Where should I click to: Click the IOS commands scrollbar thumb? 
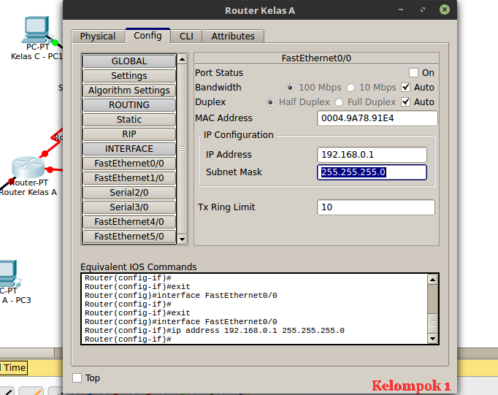432,323
